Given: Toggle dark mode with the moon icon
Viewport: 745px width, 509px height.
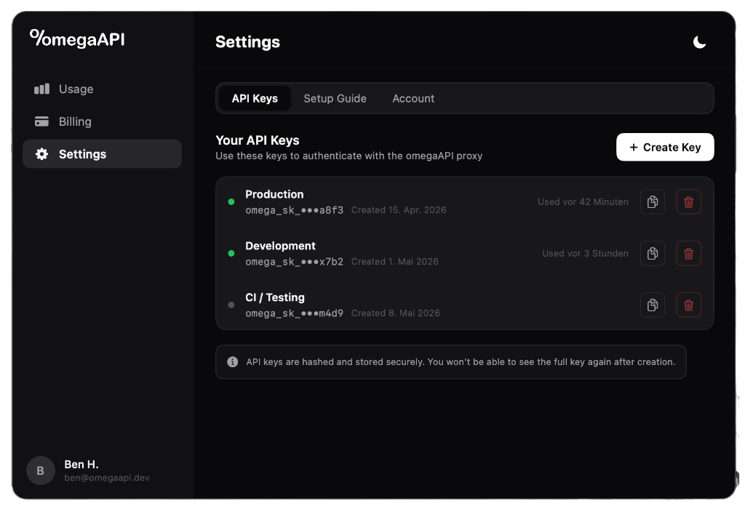Looking at the screenshot, I should click(x=699, y=42).
